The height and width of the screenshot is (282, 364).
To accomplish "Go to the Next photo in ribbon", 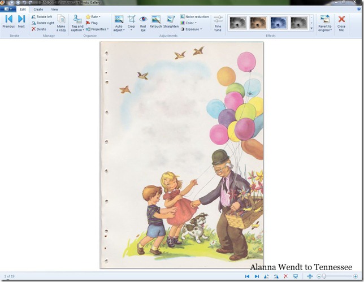I will coord(21,21).
